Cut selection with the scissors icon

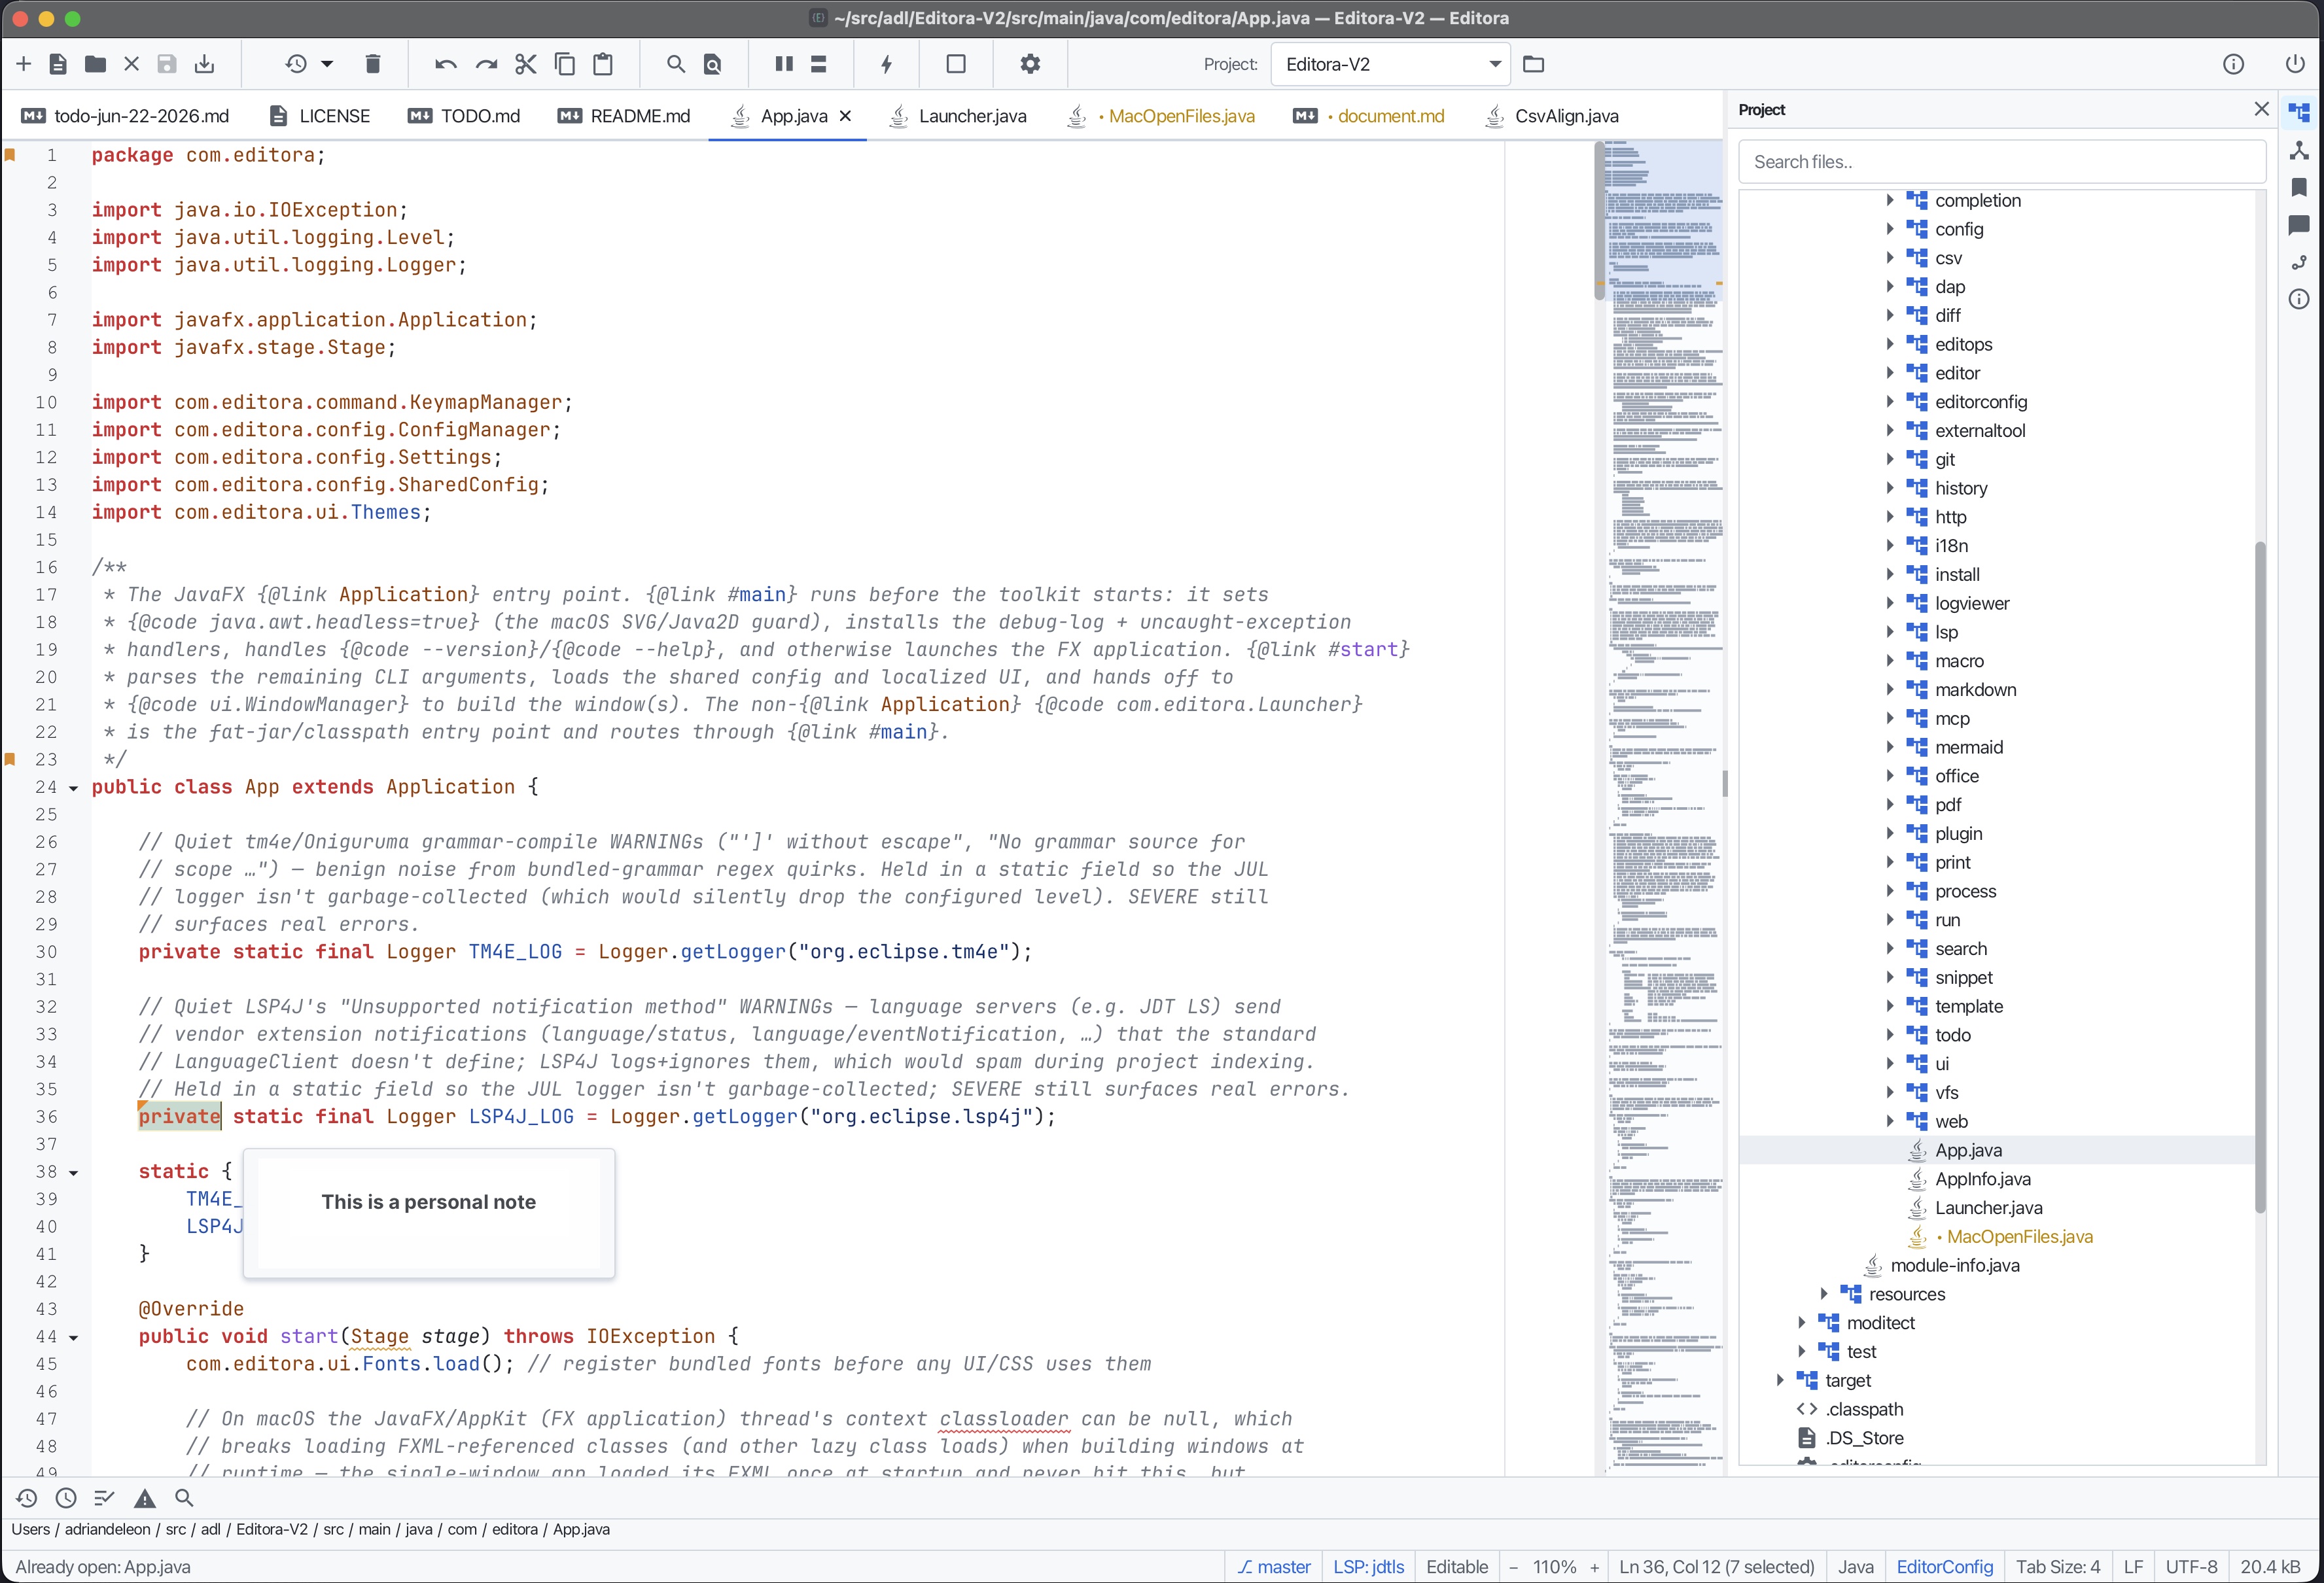(525, 64)
